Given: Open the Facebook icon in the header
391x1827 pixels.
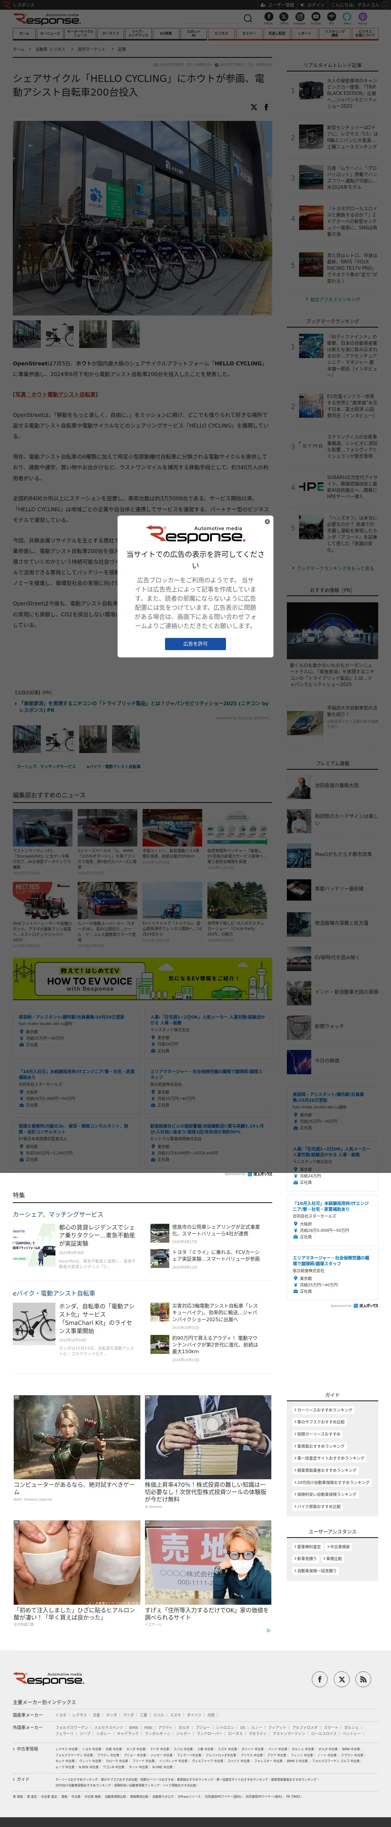Looking at the screenshot, I should tap(268, 17).
